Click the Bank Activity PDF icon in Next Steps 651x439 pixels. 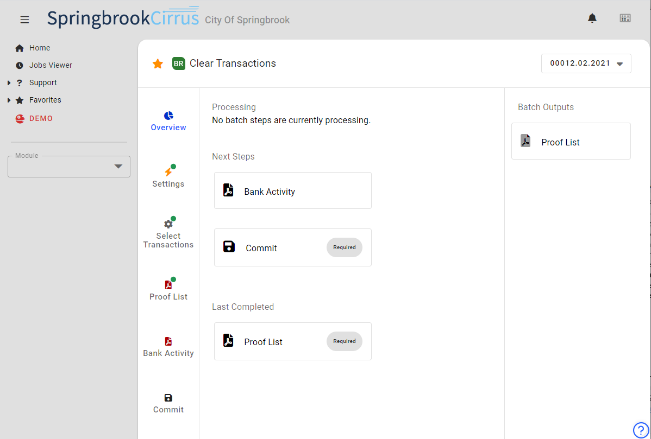point(229,190)
